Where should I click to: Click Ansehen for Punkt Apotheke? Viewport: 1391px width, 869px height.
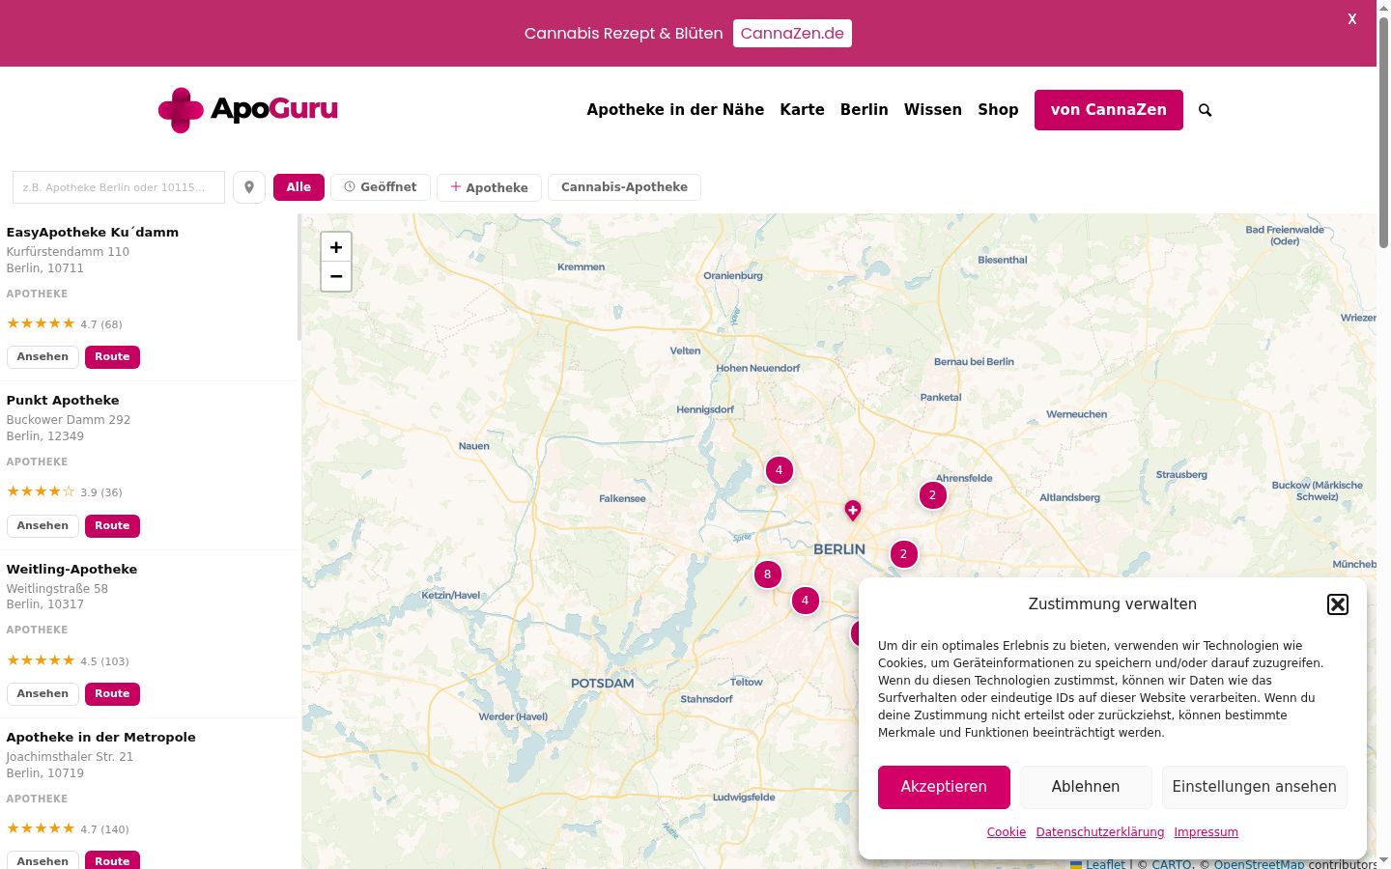coord(43,526)
